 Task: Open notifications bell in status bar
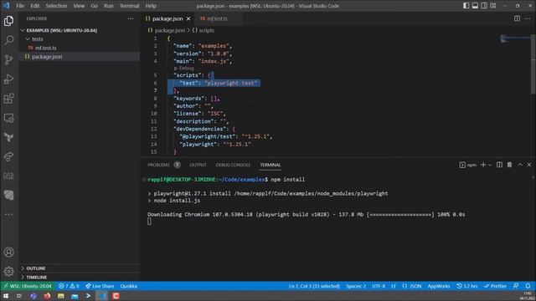coord(528,286)
